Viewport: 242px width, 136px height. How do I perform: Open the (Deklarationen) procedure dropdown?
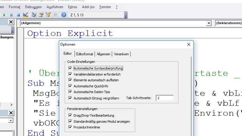click(229, 23)
